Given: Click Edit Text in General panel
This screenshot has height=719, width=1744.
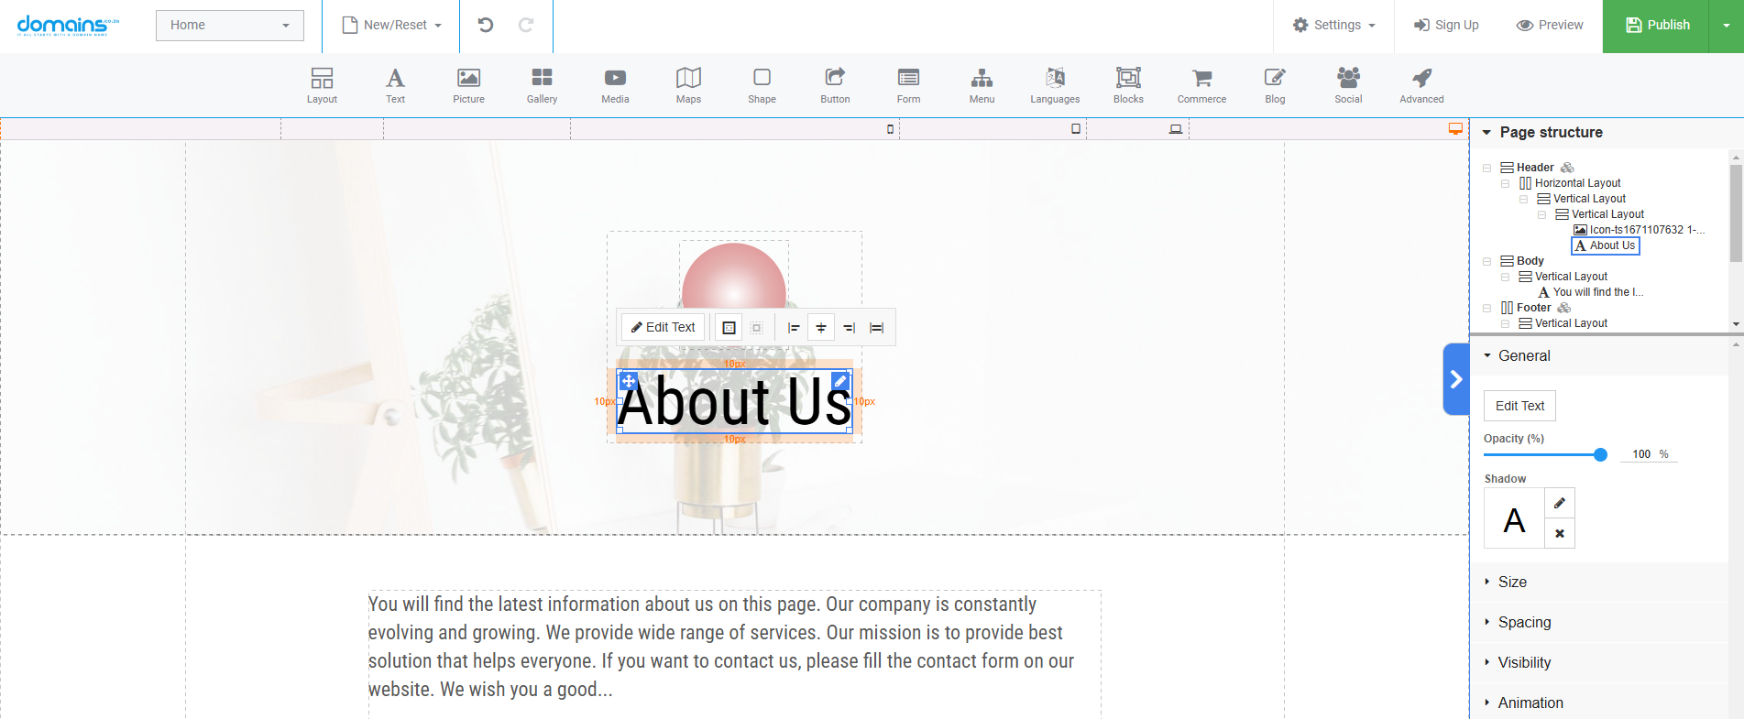Looking at the screenshot, I should coord(1519,406).
